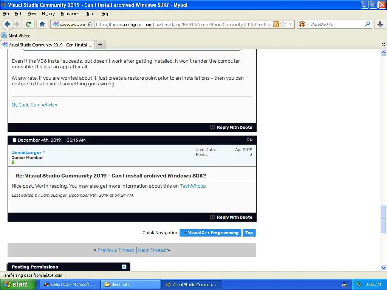
Task: Follow the TechWhoop link
Action: (193, 186)
